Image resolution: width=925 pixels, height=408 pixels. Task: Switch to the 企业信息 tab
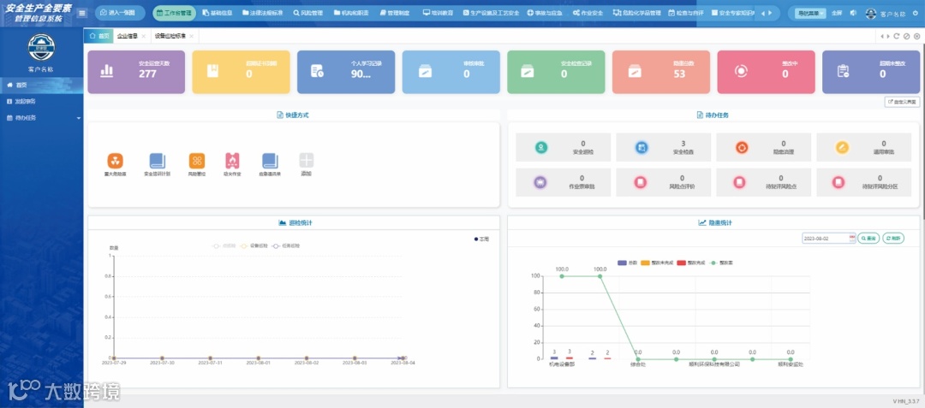(x=127, y=36)
